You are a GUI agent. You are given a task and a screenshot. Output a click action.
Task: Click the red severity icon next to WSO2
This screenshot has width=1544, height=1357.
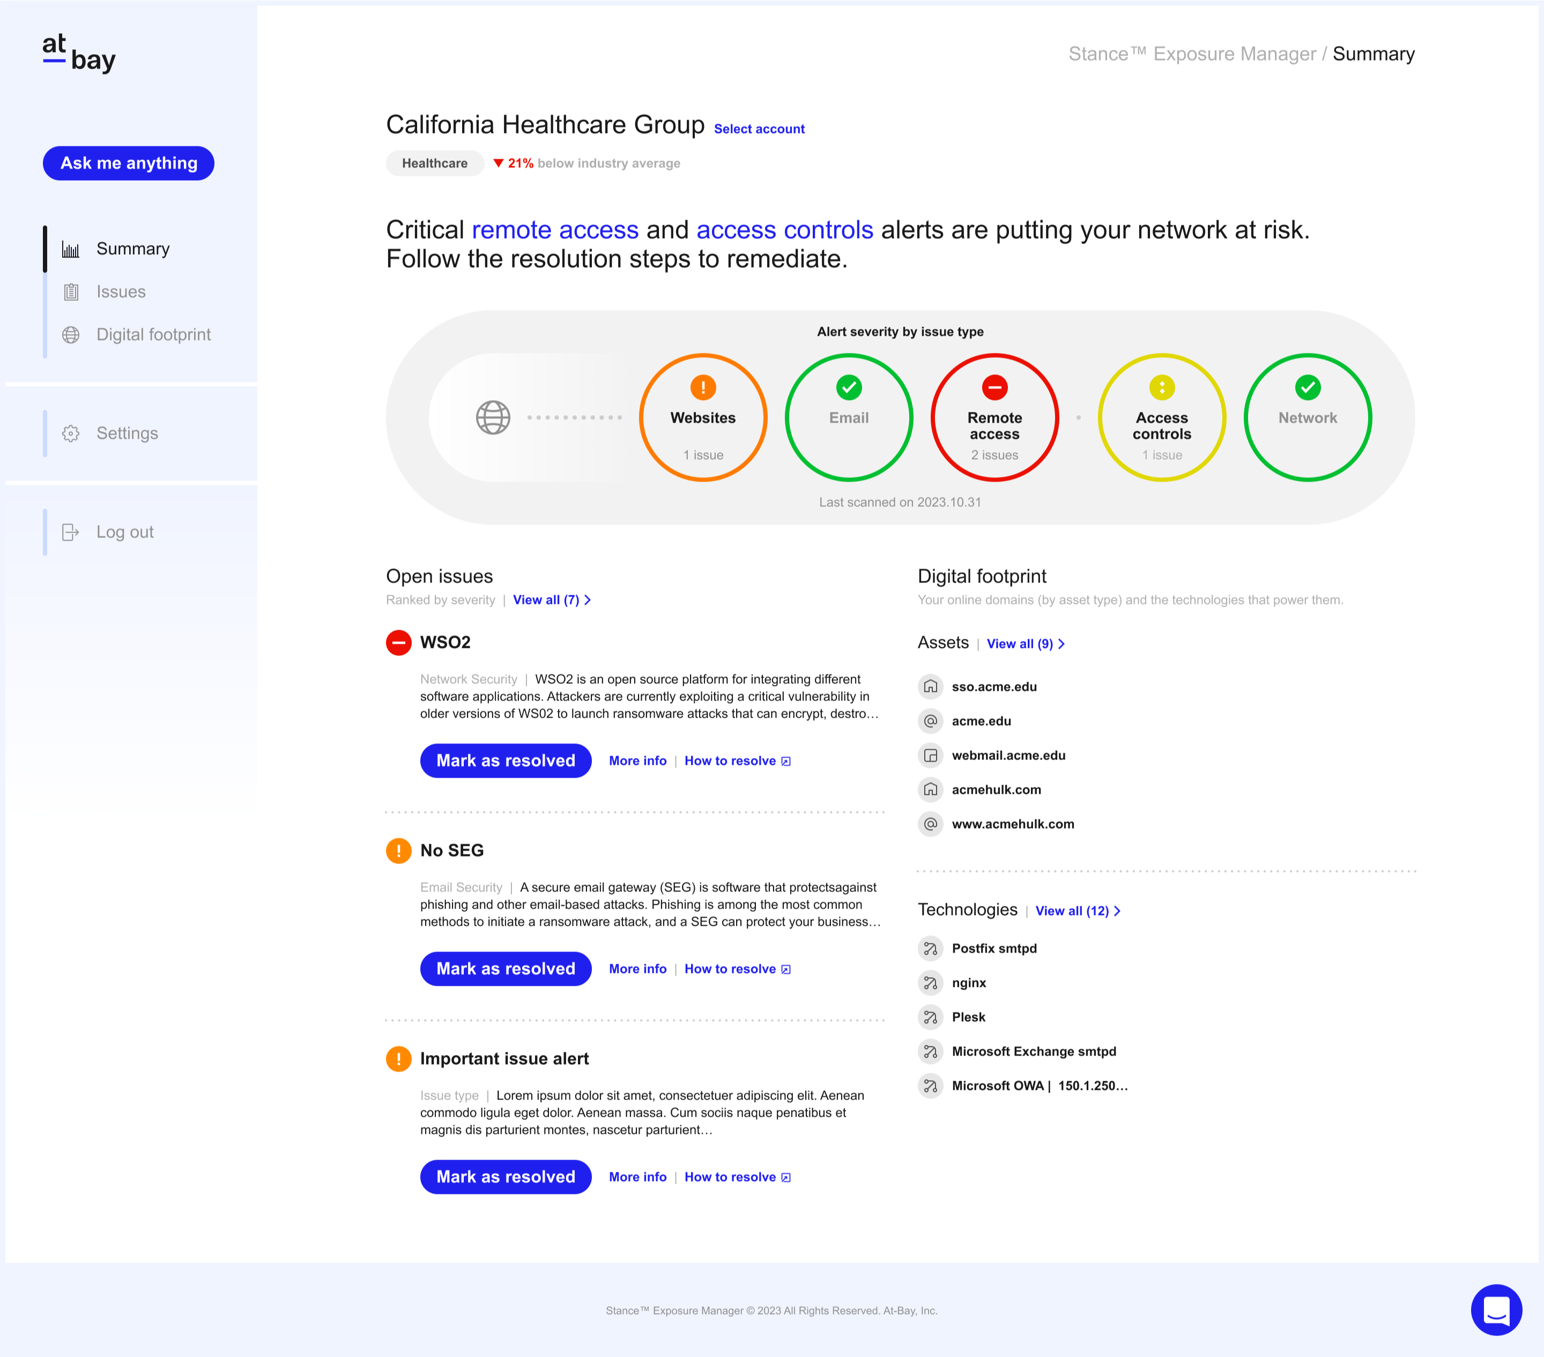pos(399,642)
